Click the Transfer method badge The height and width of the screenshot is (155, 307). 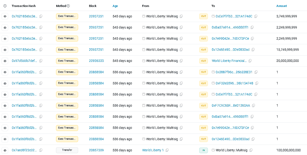[x=67, y=150]
